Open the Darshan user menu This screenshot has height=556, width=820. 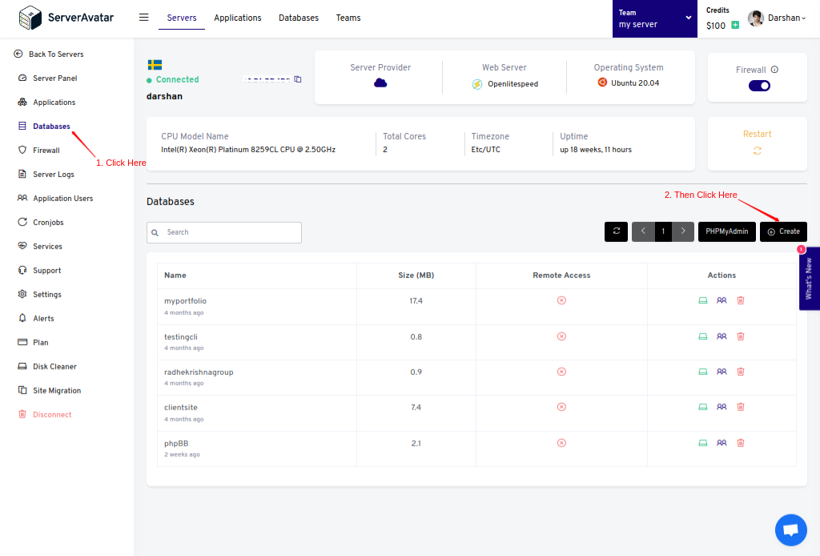tap(777, 18)
